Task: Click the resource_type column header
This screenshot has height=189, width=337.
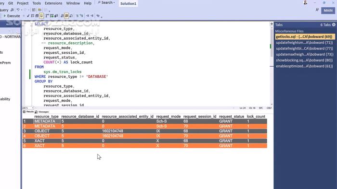Action: coord(46,117)
